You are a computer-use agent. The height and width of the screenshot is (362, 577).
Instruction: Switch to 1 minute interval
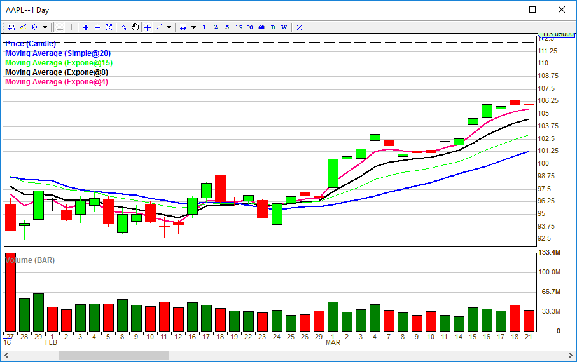tap(204, 27)
